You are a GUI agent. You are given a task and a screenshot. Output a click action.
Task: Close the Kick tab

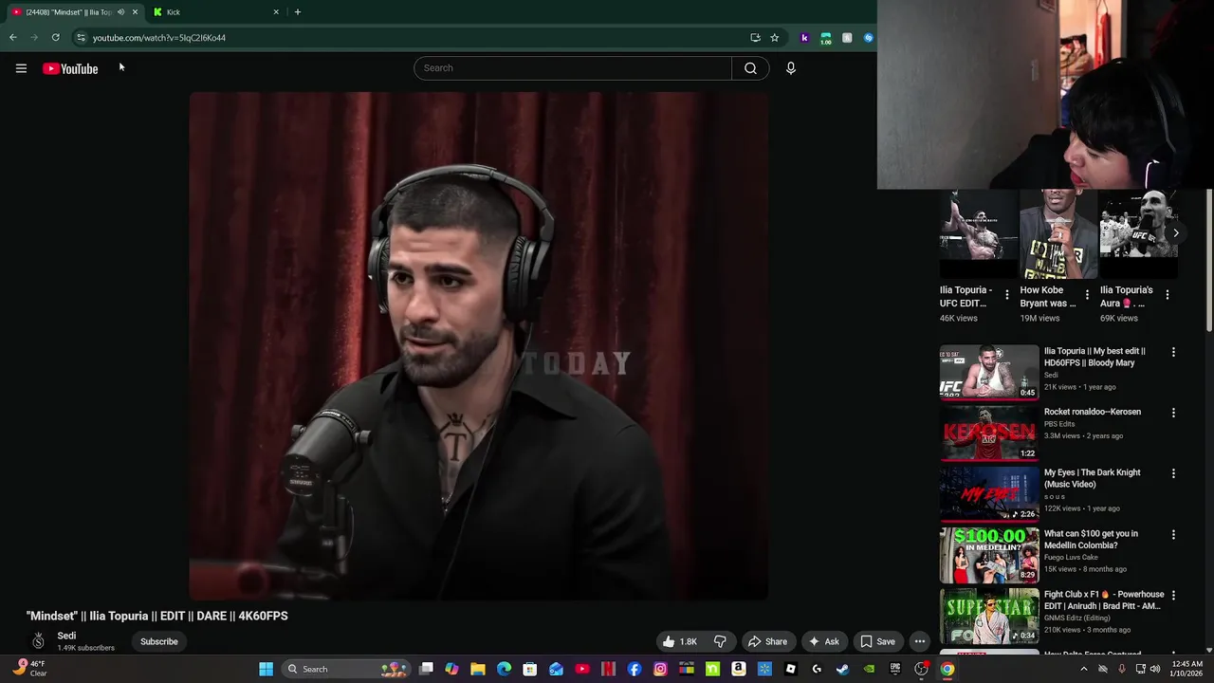click(276, 12)
